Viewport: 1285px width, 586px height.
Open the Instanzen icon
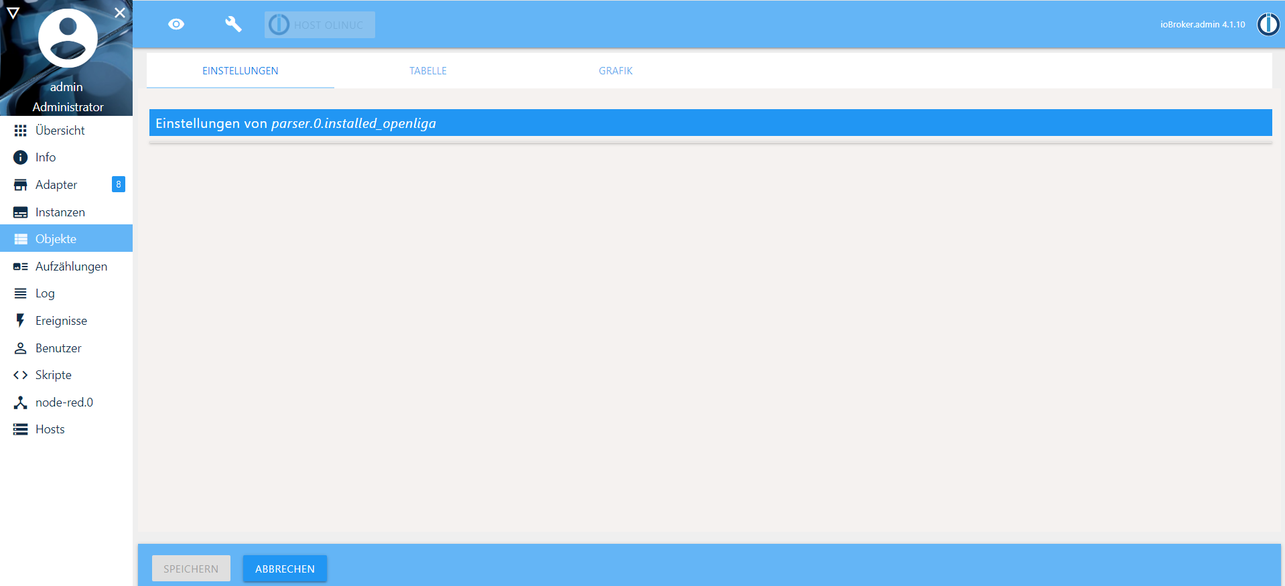click(21, 212)
